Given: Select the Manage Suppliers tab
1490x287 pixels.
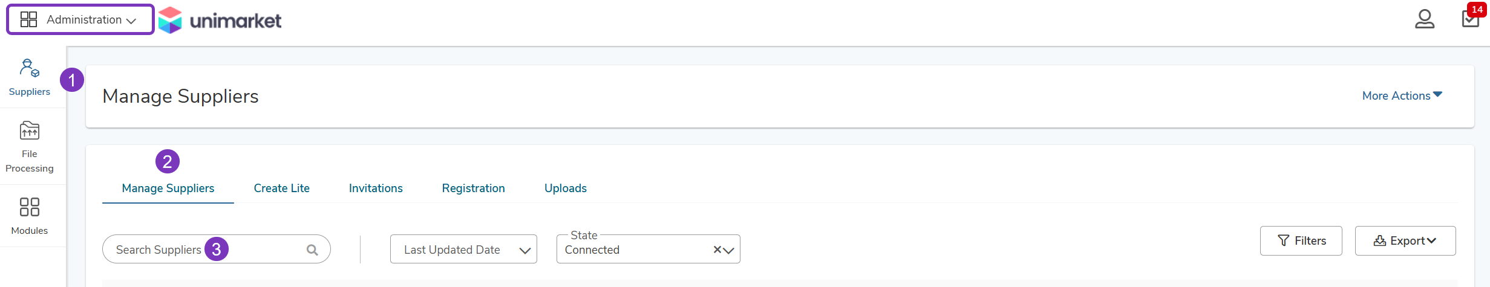Looking at the screenshot, I should click(x=168, y=188).
